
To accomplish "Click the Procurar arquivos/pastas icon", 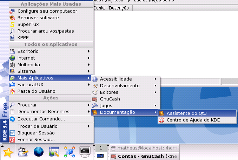I will tap(12, 31).
